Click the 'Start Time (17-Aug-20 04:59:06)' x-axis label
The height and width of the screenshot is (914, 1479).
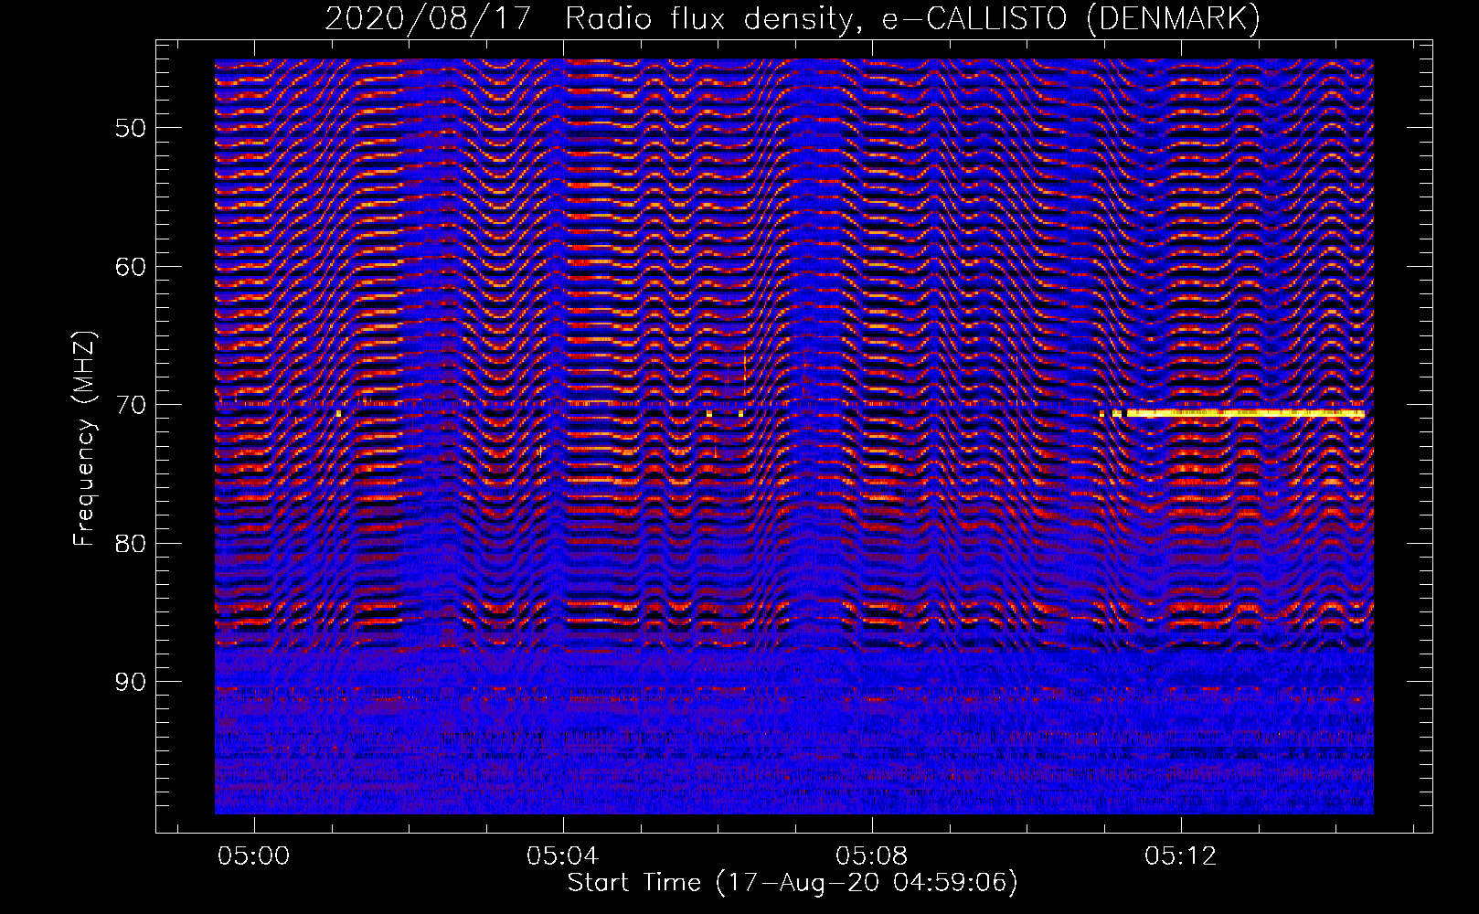[x=793, y=883]
